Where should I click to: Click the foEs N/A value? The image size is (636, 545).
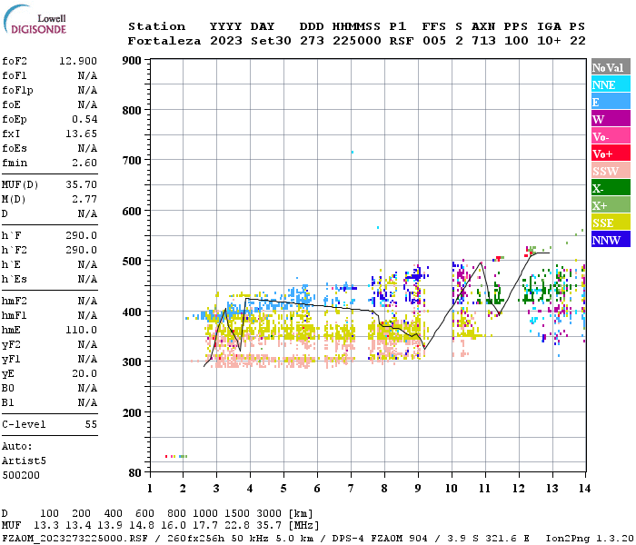click(x=87, y=148)
